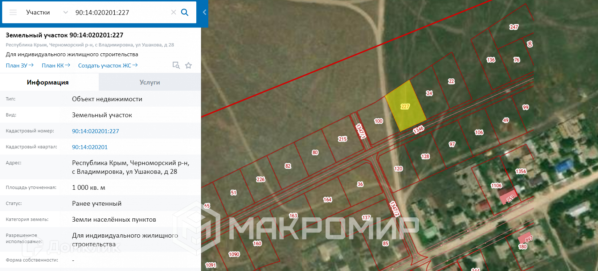Screen dimensions: 598x271
Task: Select parcel 163 on the map
Action: click(x=293, y=215)
